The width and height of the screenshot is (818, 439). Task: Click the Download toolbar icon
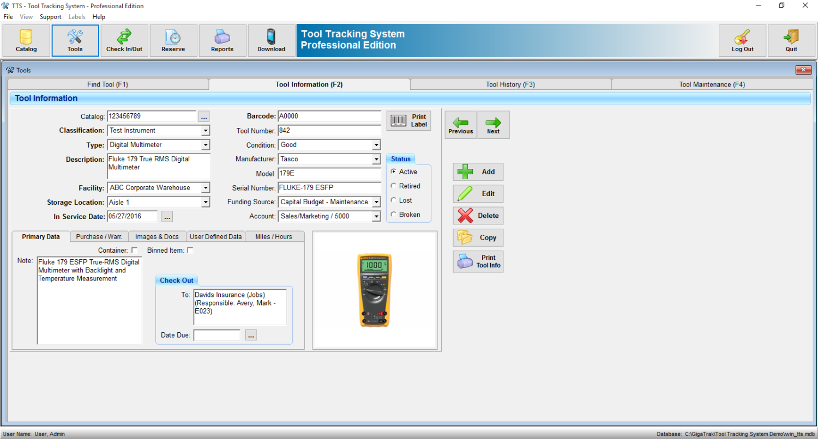coord(271,40)
